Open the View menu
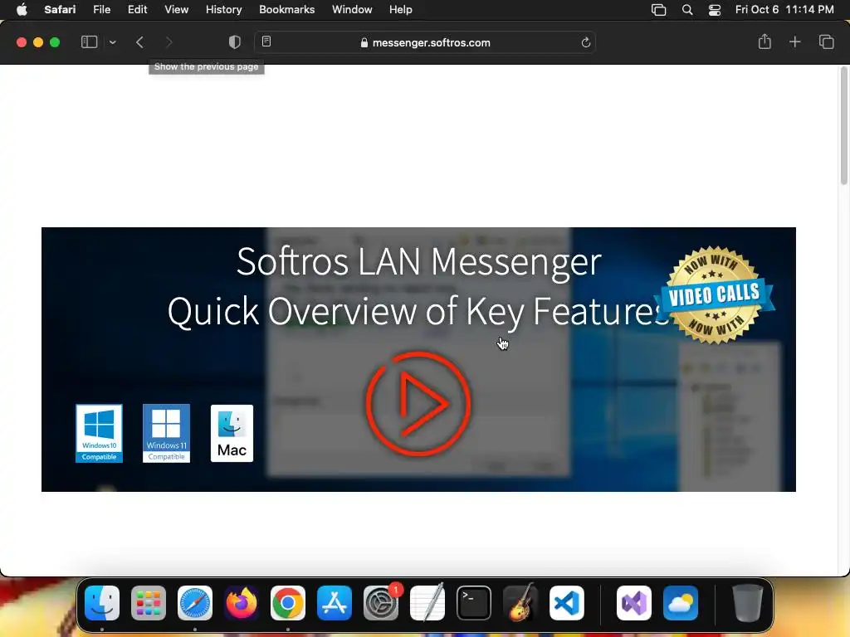Image resolution: width=850 pixels, height=637 pixels. click(176, 9)
